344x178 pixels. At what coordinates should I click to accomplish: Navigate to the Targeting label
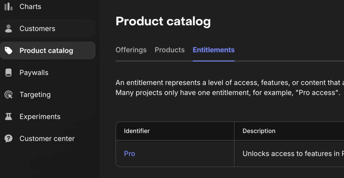[35, 95]
